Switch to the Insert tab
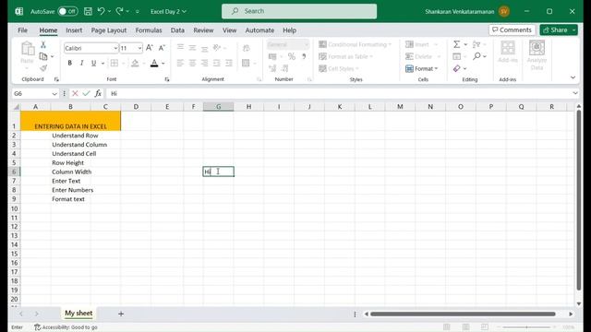The width and height of the screenshot is (591, 332). [74, 30]
